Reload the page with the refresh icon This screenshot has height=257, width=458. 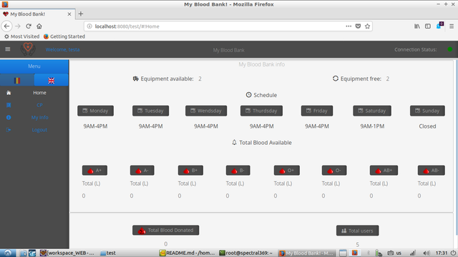tap(29, 26)
